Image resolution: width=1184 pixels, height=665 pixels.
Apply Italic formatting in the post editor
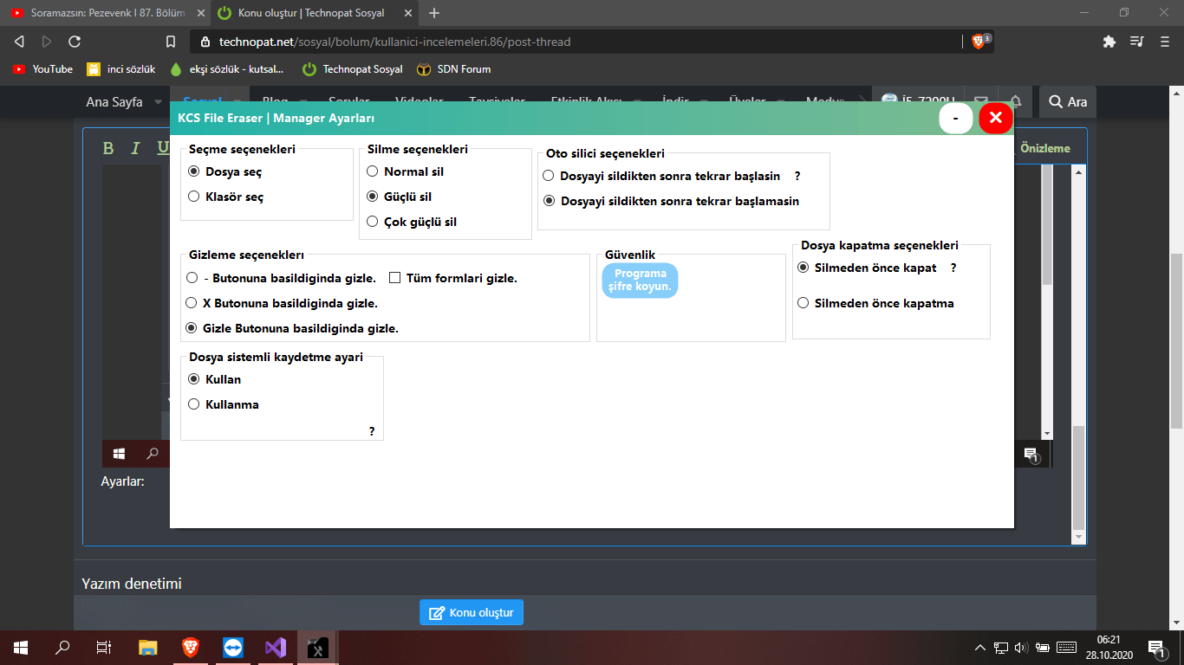pyautogui.click(x=135, y=148)
